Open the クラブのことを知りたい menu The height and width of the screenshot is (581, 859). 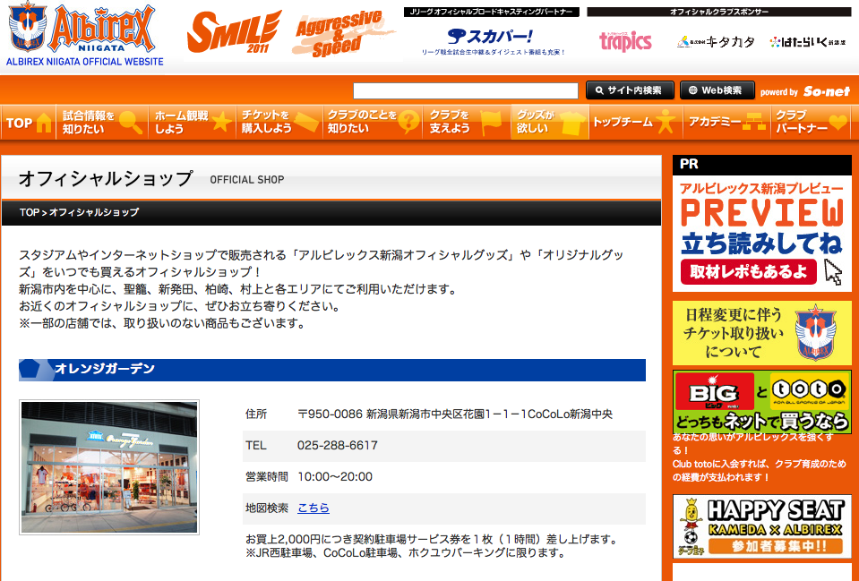(x=373, y=122)
